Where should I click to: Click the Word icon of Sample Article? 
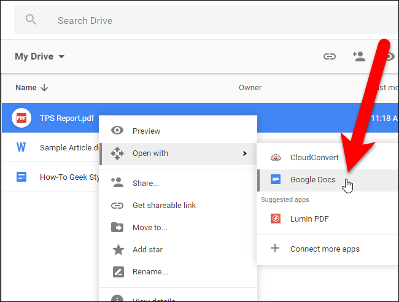[22, 147]
